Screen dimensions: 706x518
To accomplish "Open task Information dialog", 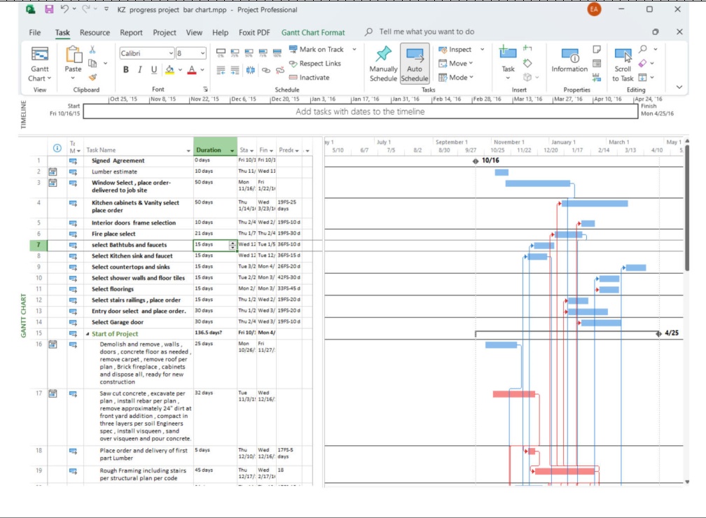I will pyautogui.click(x=569, y=60).
